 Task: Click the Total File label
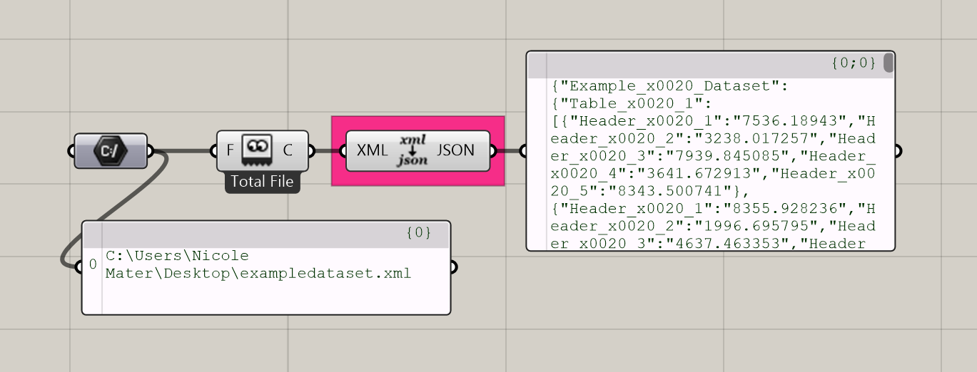(x=262, y=182)
